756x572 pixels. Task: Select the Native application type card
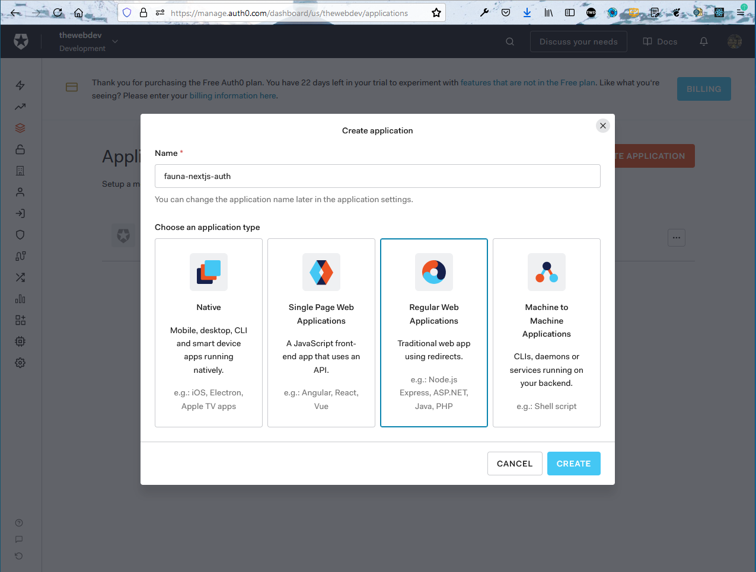209,333
